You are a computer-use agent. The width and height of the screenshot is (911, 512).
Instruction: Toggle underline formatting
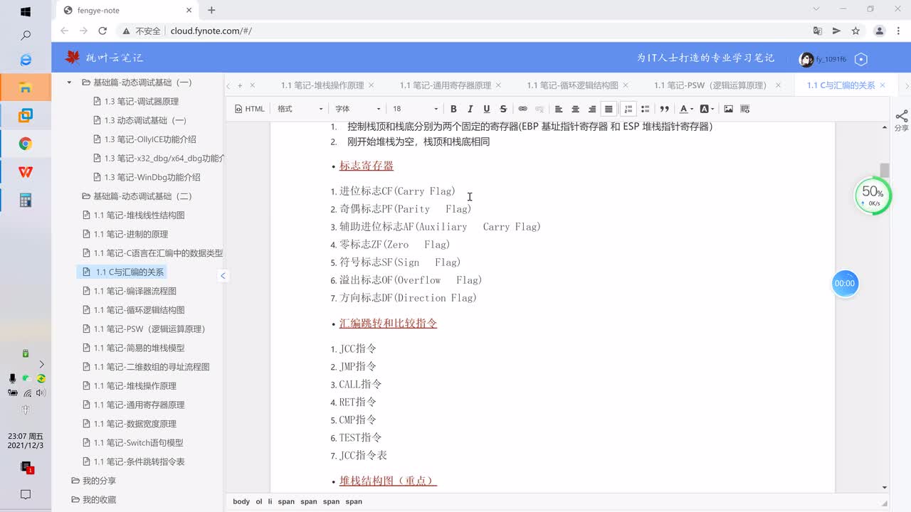pyautogui.click(x=487, y=109)
